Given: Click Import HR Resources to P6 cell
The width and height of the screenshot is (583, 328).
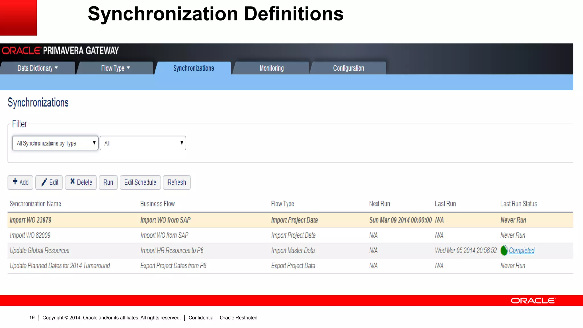Looking at the screenshot, I should coord(172,251).
